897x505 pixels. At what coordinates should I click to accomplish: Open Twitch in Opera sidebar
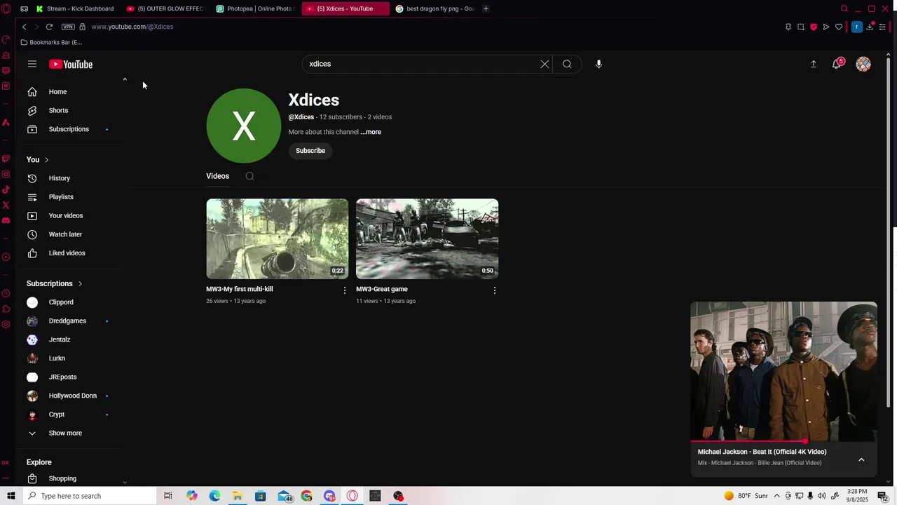click(x=6, y=159)
